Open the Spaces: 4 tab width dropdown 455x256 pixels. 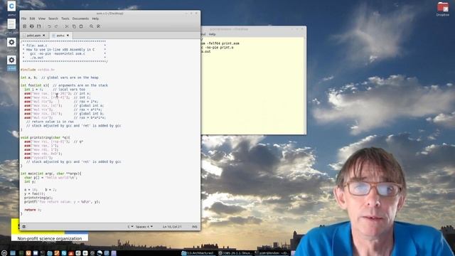click(x=144, y=226)
